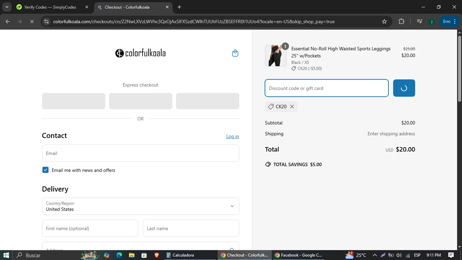462x260 pixels.
Task: Close the Checkout - Colorfulkoala tab
Action: 167,7
